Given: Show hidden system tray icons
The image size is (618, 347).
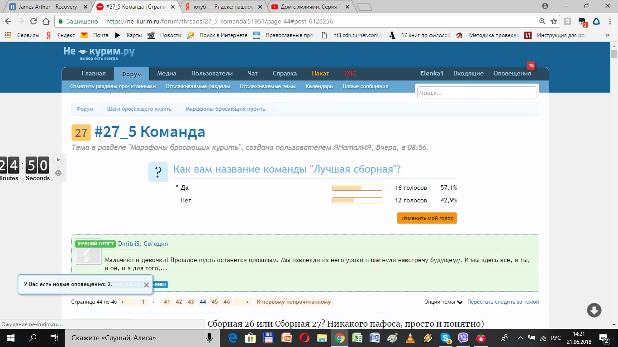Looking at the screenshot, I should coord(520,338).
